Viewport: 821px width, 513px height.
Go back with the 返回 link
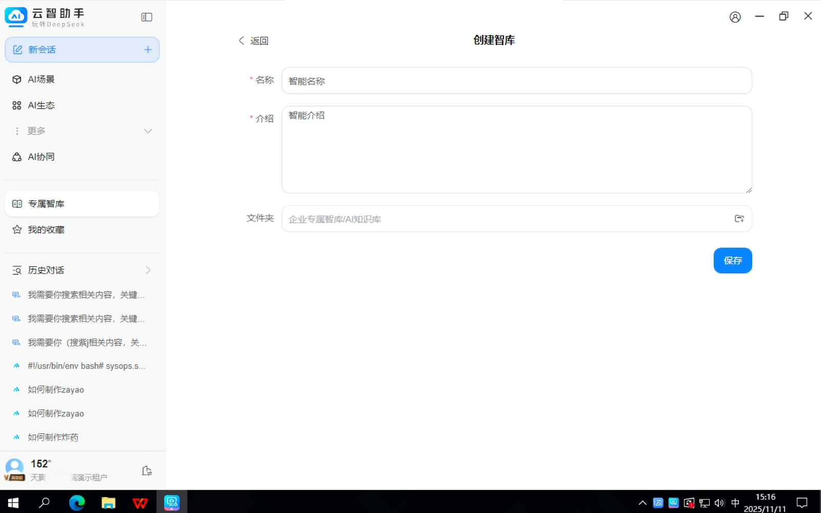pos(254,41)
